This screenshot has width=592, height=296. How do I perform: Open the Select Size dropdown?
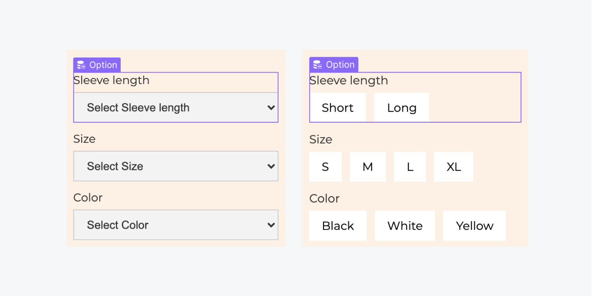[176, 166]
